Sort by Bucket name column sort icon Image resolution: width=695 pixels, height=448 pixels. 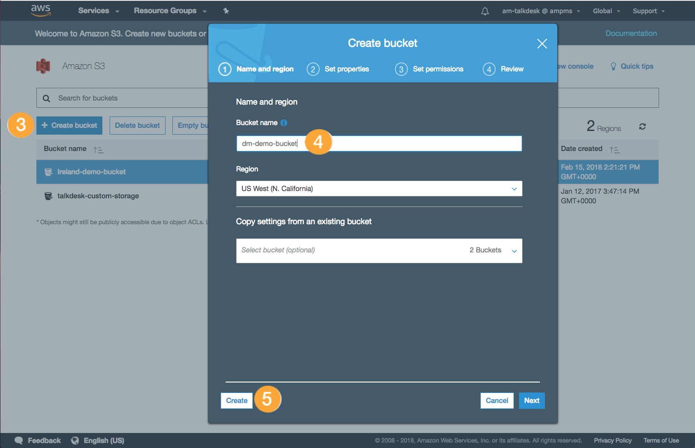[98, 150]
